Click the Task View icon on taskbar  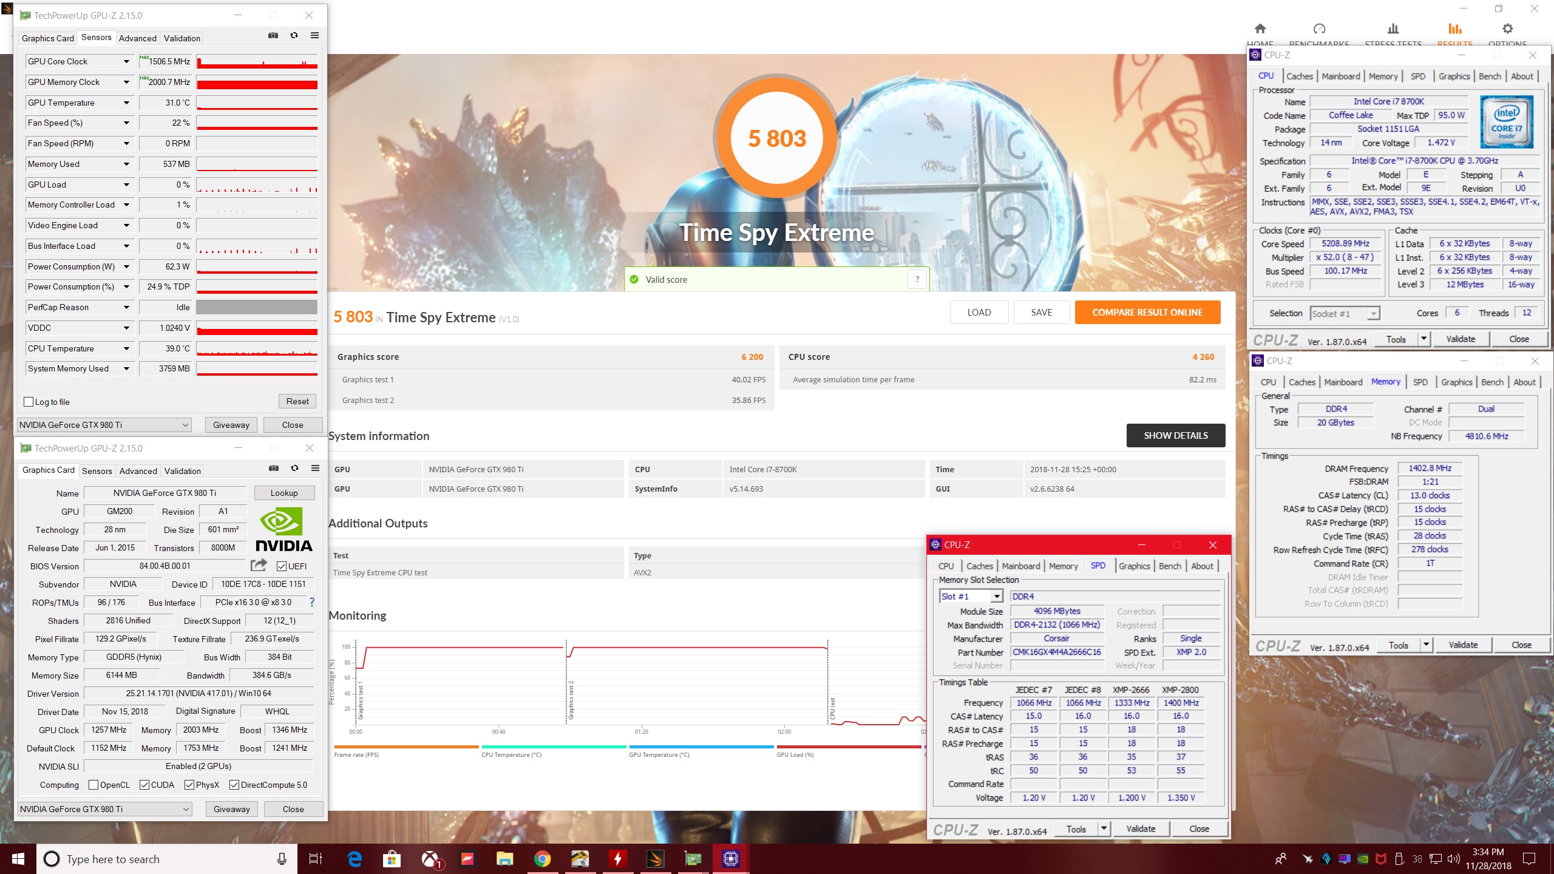click(x=316, y=859)
